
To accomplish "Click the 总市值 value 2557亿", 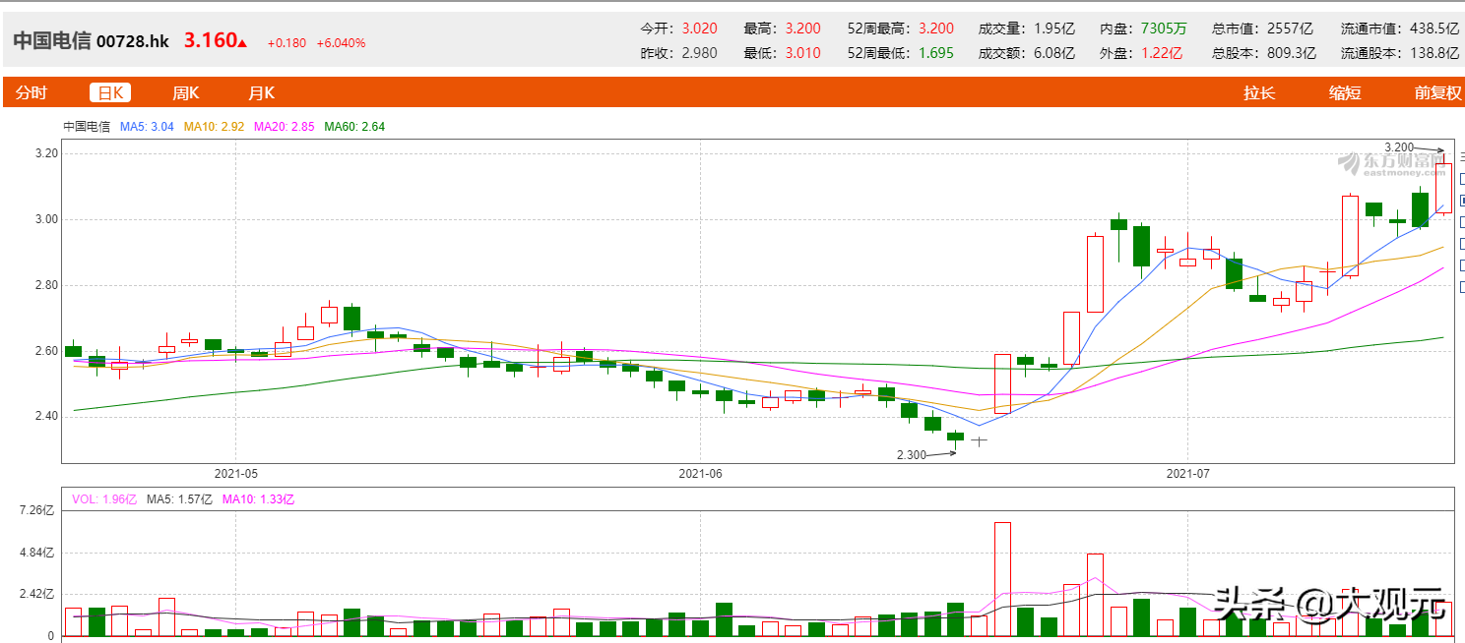I will click(x=1290, y=29).
